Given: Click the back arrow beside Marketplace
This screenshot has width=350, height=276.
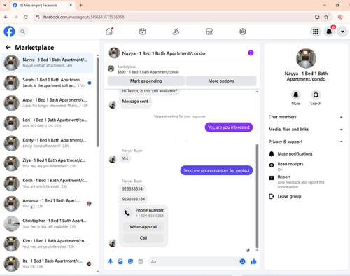Looking at the screenshot, I should tap(8, 48).
